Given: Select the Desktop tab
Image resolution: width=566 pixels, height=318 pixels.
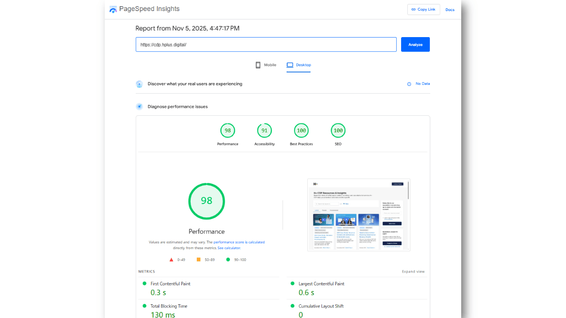Looking at the screenshot, I should tap(298, 65).
